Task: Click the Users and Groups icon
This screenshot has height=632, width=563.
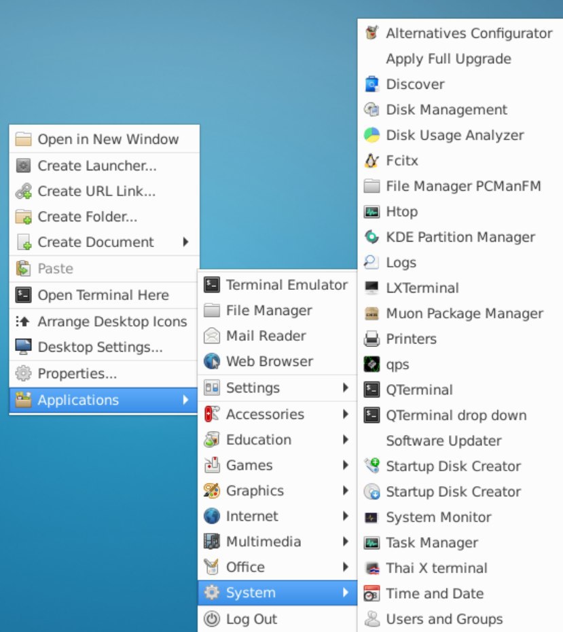Action: [x=371, y=619]
